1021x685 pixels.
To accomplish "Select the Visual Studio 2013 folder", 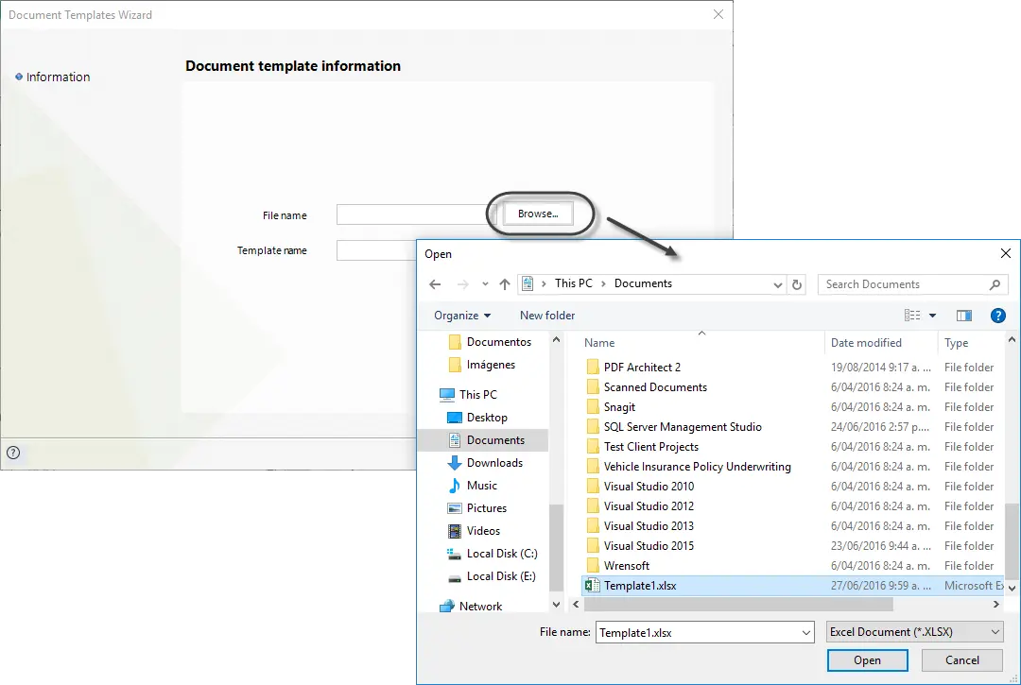I will click(x=649, y=526).
